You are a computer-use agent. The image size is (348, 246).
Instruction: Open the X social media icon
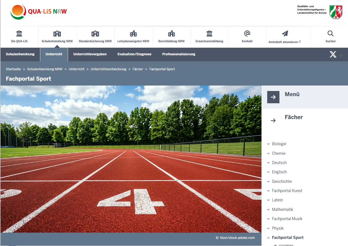[x=333, y=54]
